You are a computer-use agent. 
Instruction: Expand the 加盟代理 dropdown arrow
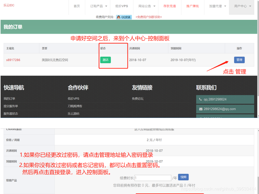[x=225, y=6]
